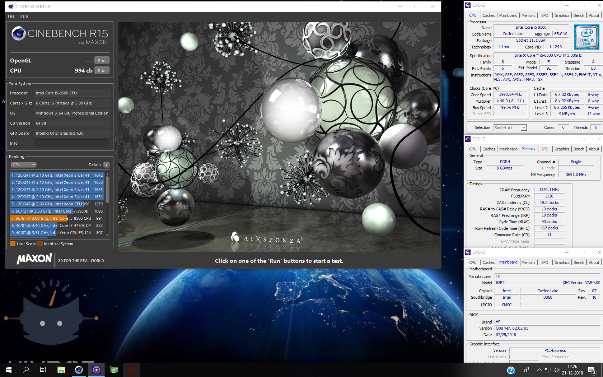603x377 pixels.
Task: Open the People icon in the taskbar
Action: pos(527,370)
